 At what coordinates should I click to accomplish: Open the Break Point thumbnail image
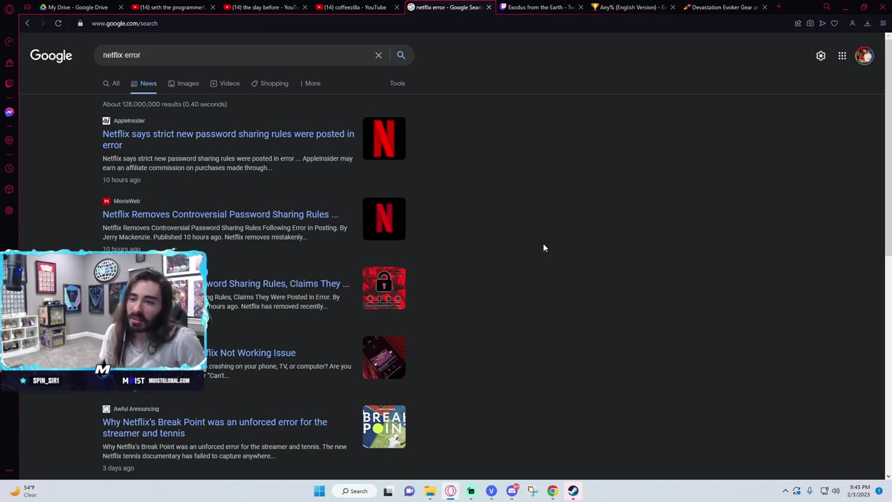[x=384, y=427]
